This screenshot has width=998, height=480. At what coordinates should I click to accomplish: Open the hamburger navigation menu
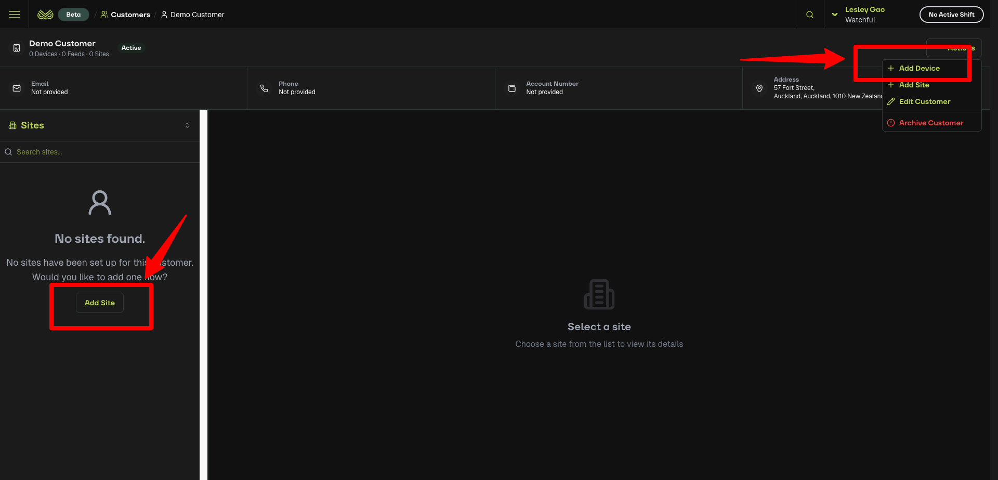pos(15,15)
